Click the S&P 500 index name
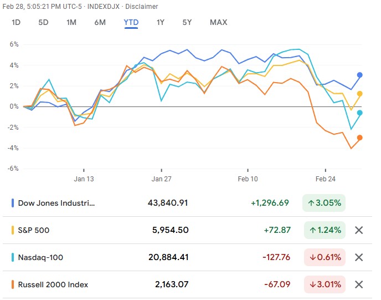 coord(34,230)
